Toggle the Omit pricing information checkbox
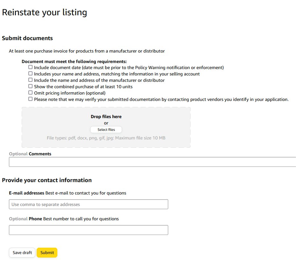This screenshot has height=262, width=296. click(x=30, y=93)
